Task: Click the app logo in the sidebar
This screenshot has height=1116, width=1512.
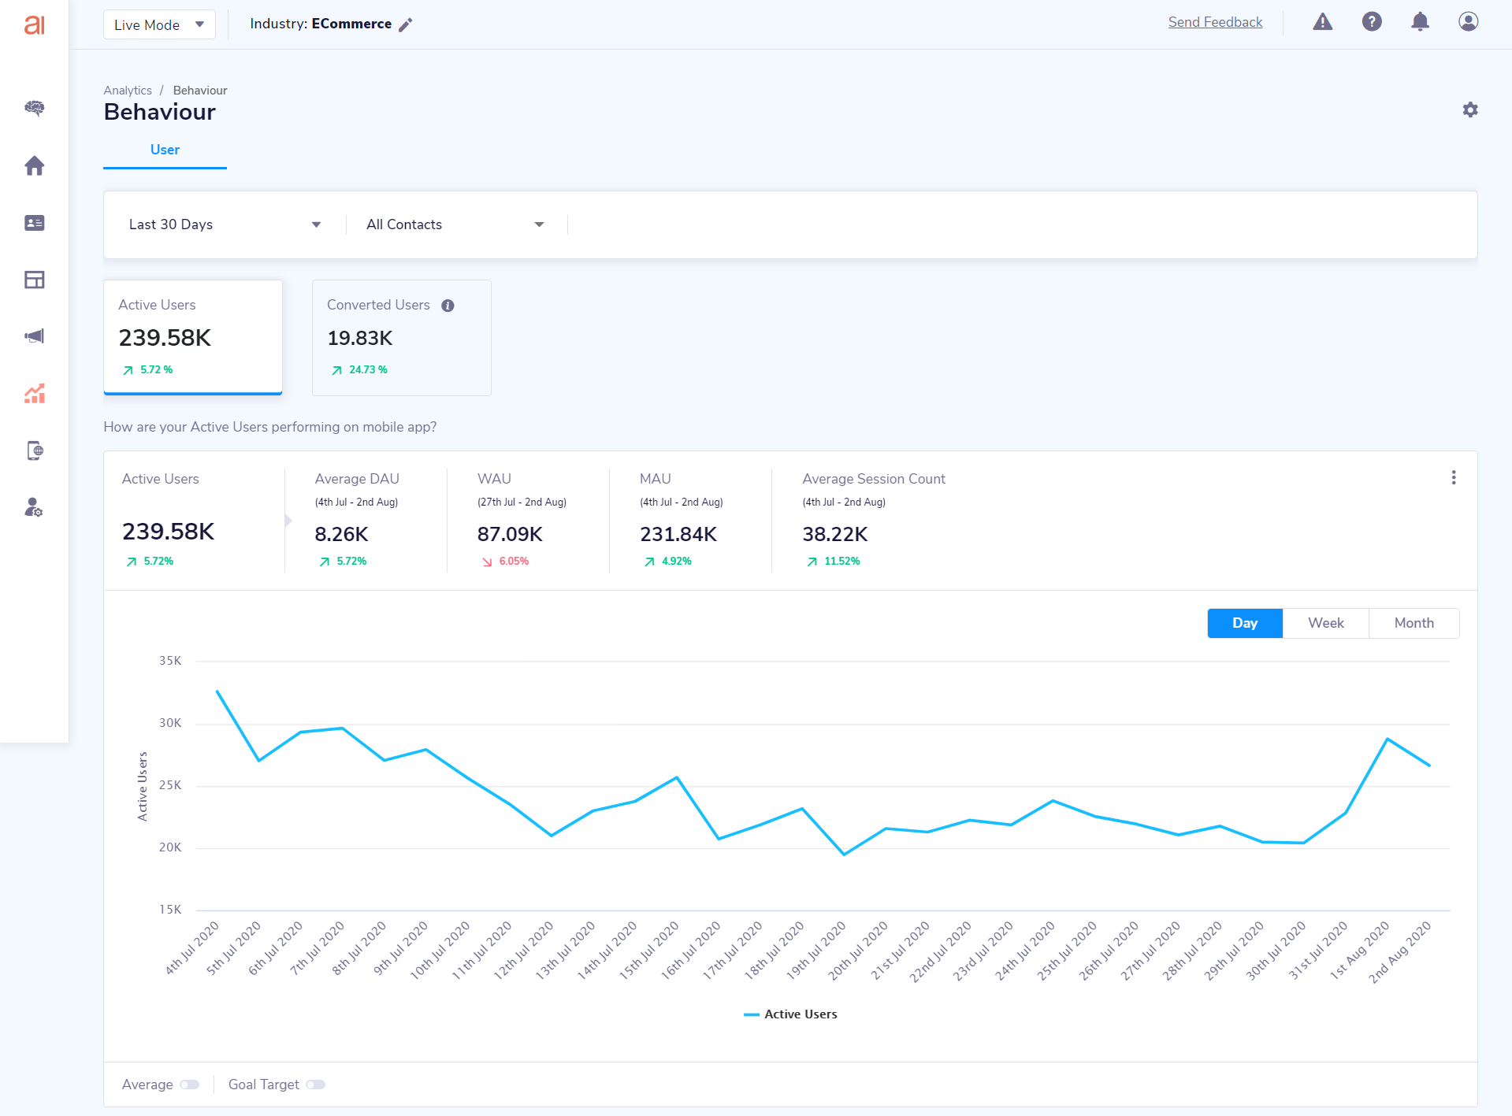Action: point(34,25)
